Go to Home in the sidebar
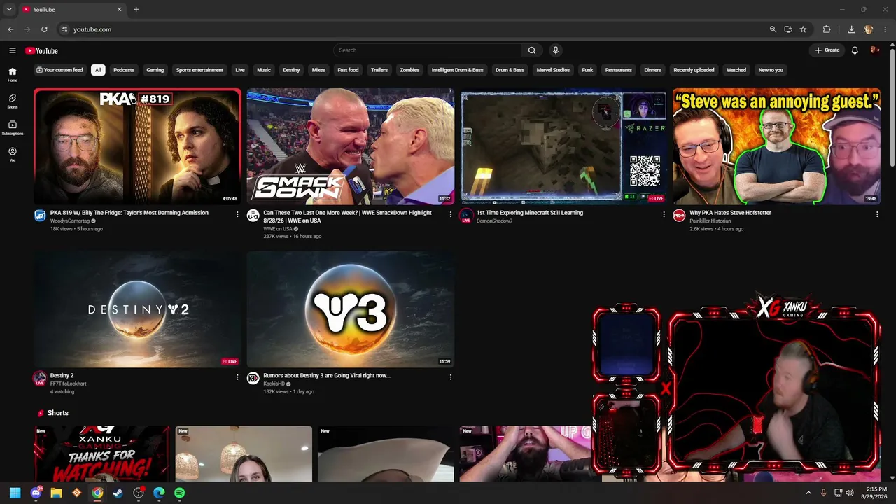This screenshot has width=896, height=504. [12, 74]
